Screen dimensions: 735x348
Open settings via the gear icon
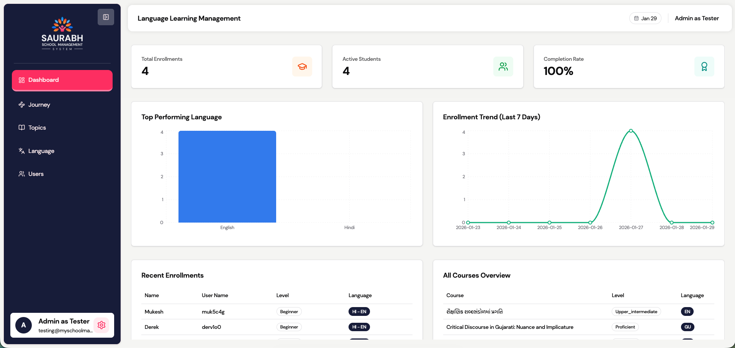(x=101, y=325)
